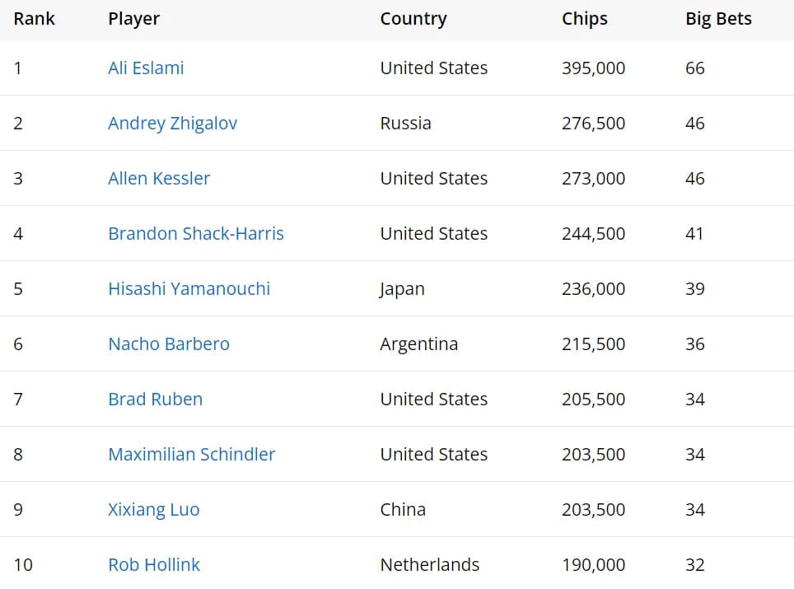Viewport: 794px width, 589px height.
Task: Open Hisashi Yamanouchi's profile
Action: coord(189,288)
